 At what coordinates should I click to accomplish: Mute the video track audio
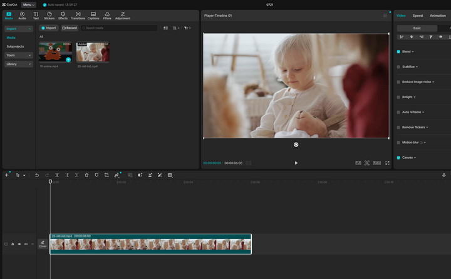coord(26,244)
